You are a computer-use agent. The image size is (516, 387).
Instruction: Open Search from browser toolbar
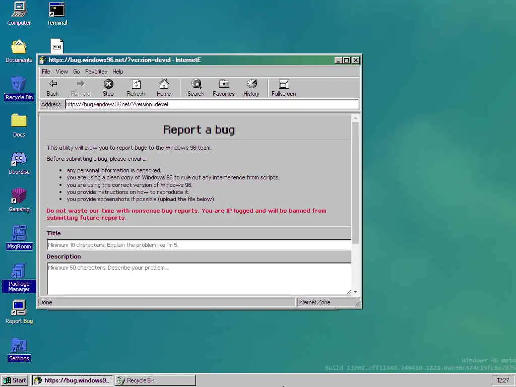(x=196, y=88)
